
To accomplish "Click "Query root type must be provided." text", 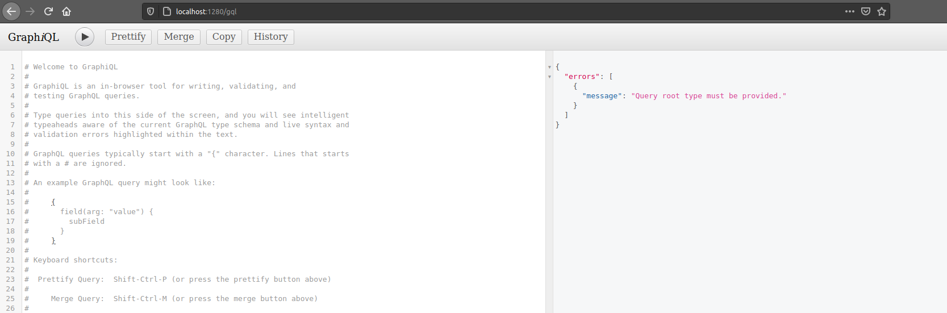I will coord(709,96).
